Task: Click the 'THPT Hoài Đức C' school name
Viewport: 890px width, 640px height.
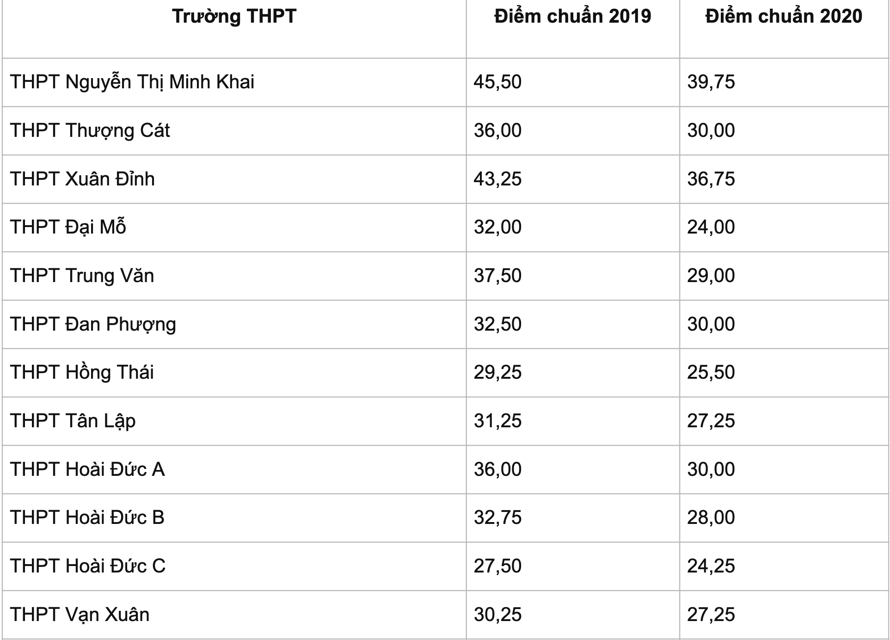Action: point(88,566)
